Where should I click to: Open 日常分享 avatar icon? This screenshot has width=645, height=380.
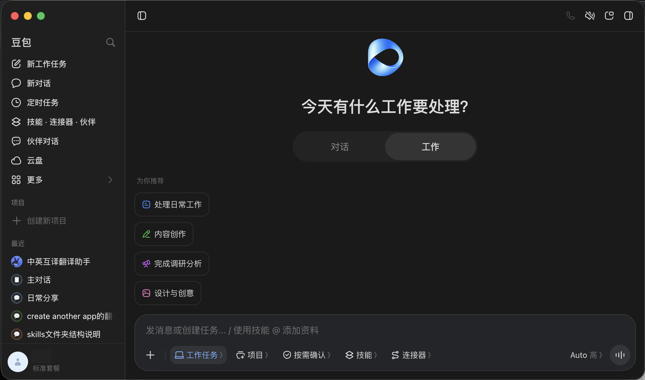coord(17,298)
